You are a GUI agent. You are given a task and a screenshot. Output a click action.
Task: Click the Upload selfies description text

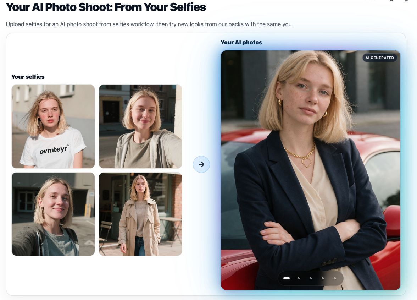(150, 24)
